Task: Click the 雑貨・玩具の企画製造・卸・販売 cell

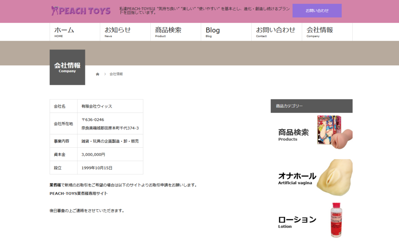Action: click(110, 141)
